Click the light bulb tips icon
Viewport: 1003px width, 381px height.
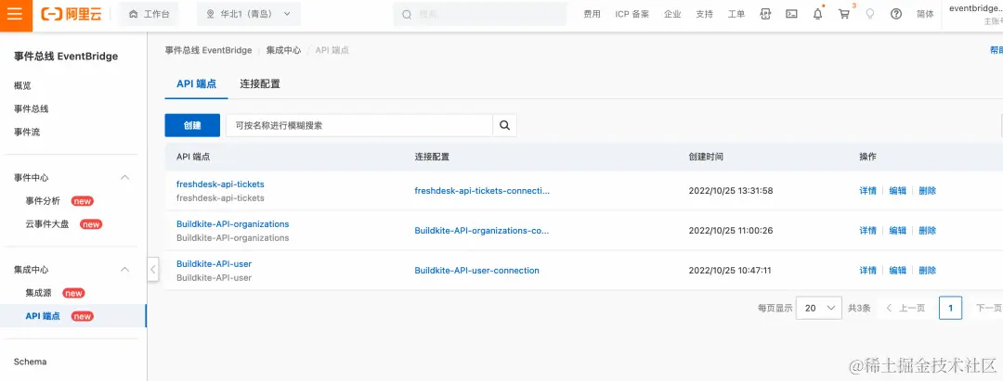pos(870,14)
